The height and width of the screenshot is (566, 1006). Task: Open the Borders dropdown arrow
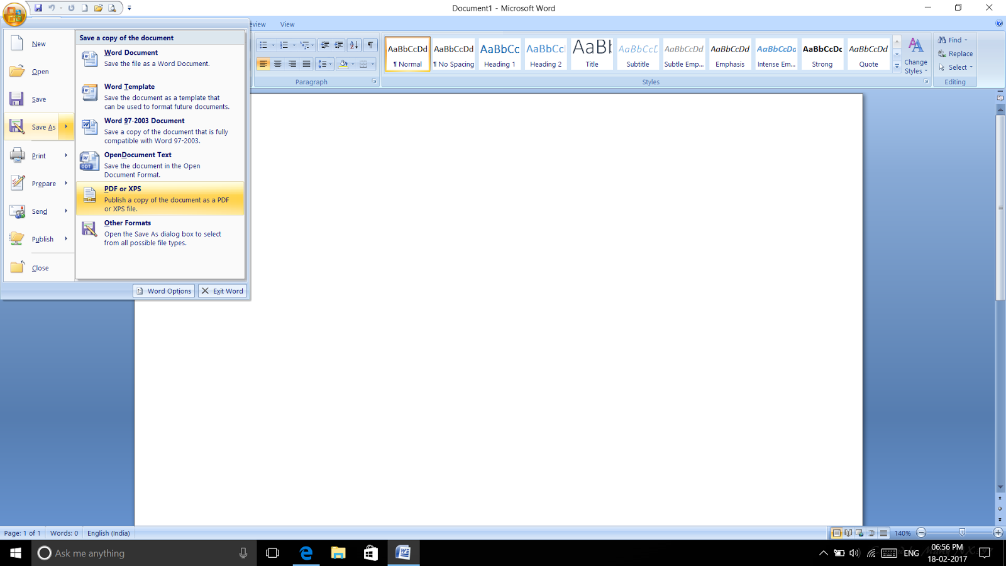click(373, 64)
